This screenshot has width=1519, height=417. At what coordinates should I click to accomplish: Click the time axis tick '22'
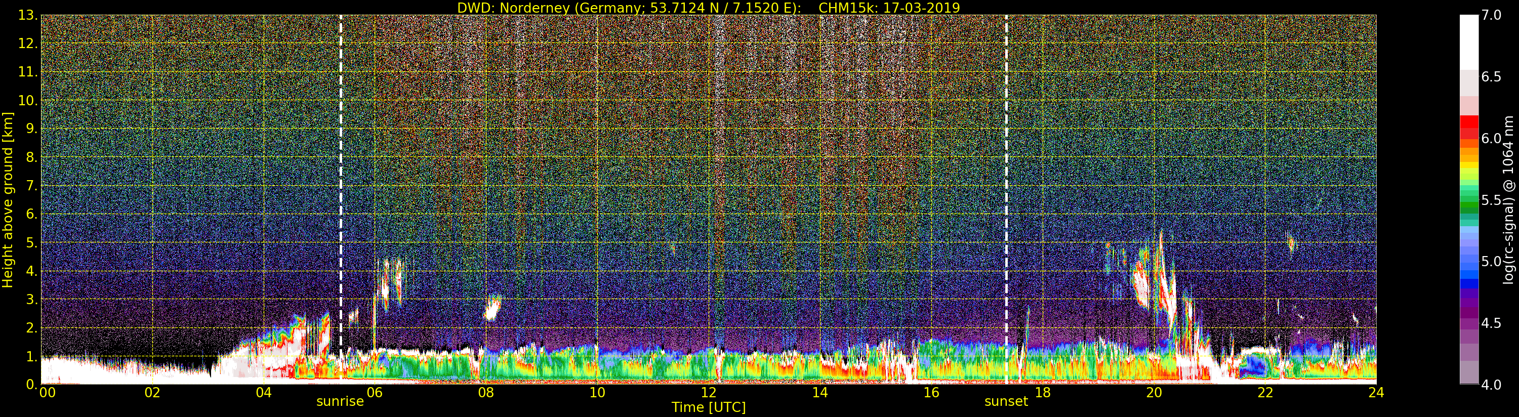pos(1265,393)
